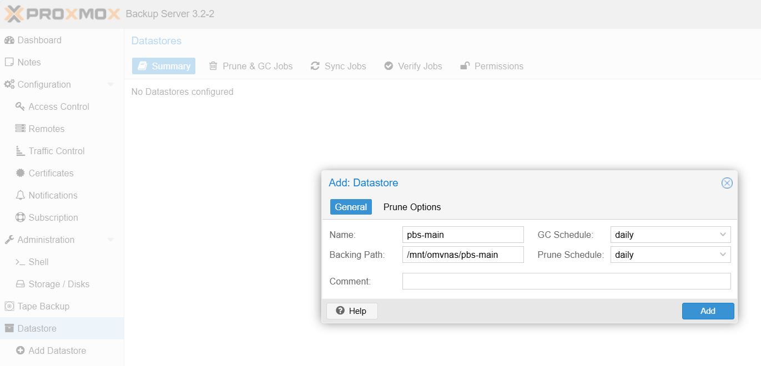Image resolution: width=761 pixels, height=366 pixels.
Task: Click the Traffic Control chart icon
Action: tap(20, 151)
